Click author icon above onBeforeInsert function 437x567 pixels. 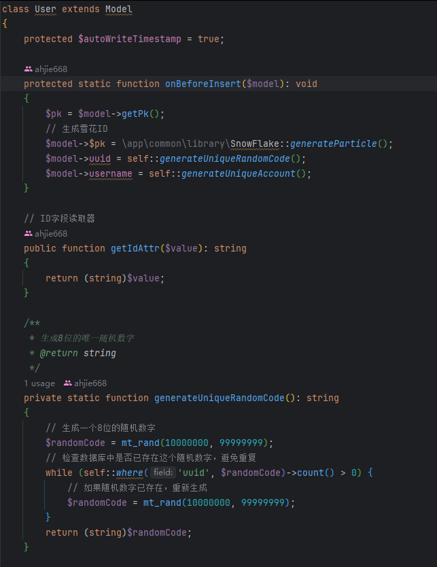28,69
